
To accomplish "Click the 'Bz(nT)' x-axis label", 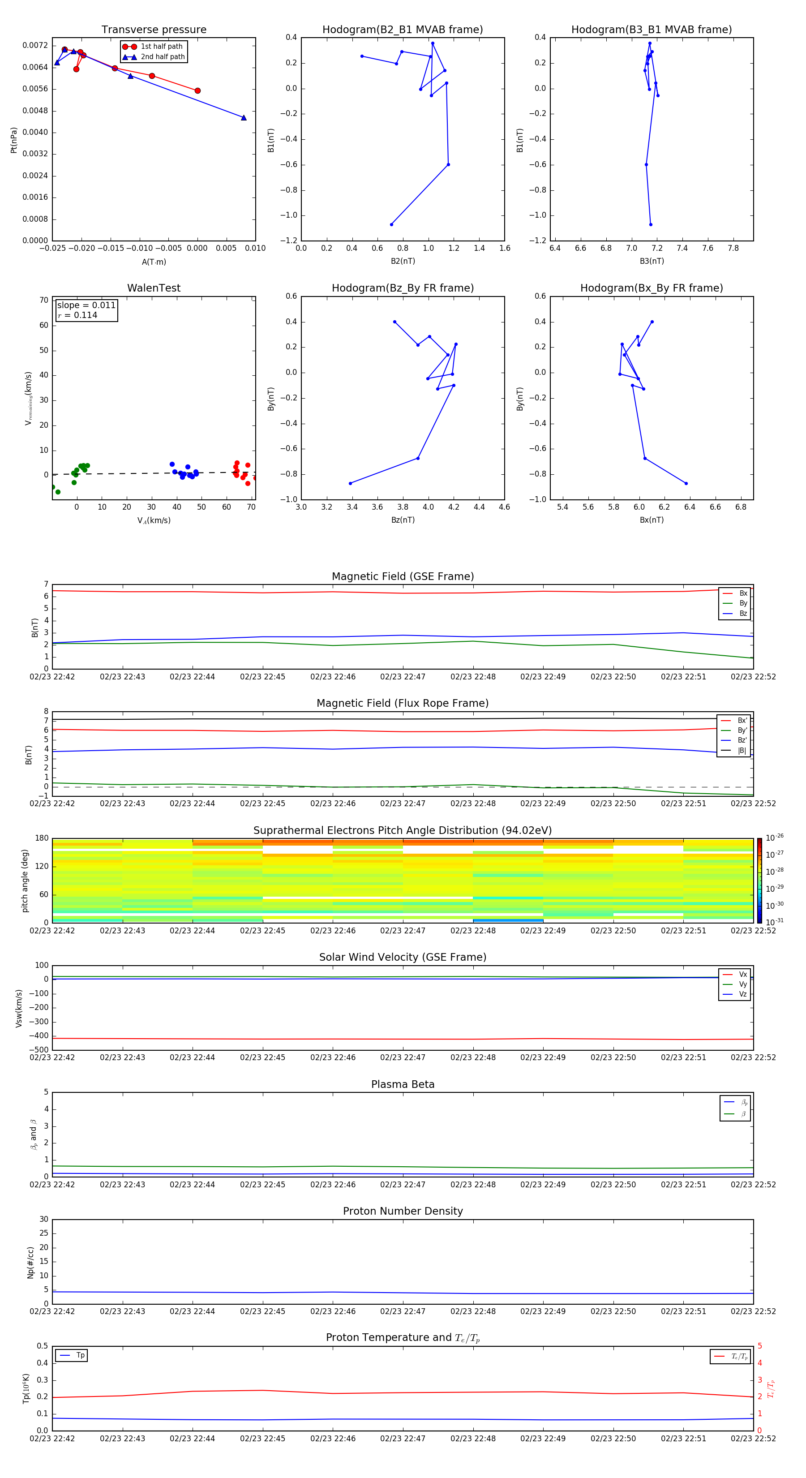I will point(403,520).
